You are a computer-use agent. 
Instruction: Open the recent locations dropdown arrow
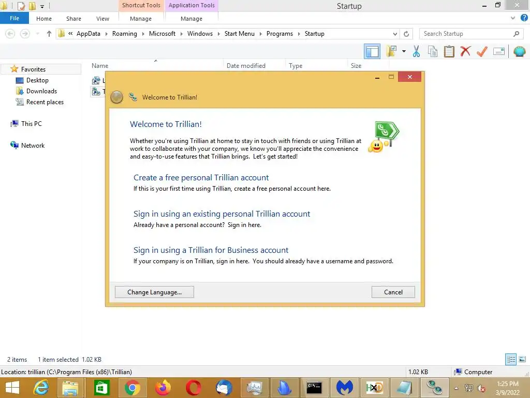point(37,34)
